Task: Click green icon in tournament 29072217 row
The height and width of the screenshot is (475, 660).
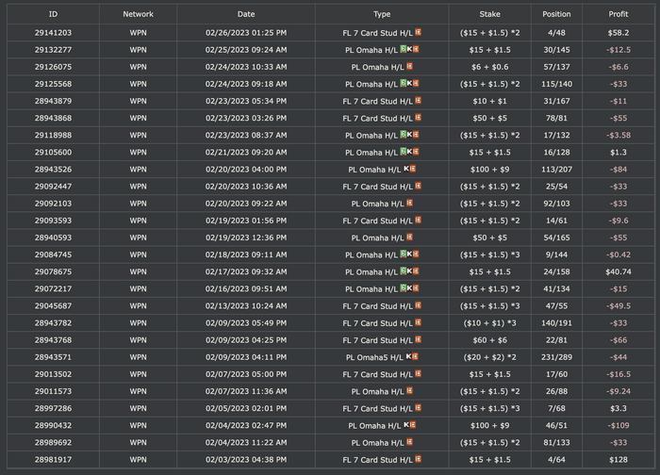Action: [403, 288]
